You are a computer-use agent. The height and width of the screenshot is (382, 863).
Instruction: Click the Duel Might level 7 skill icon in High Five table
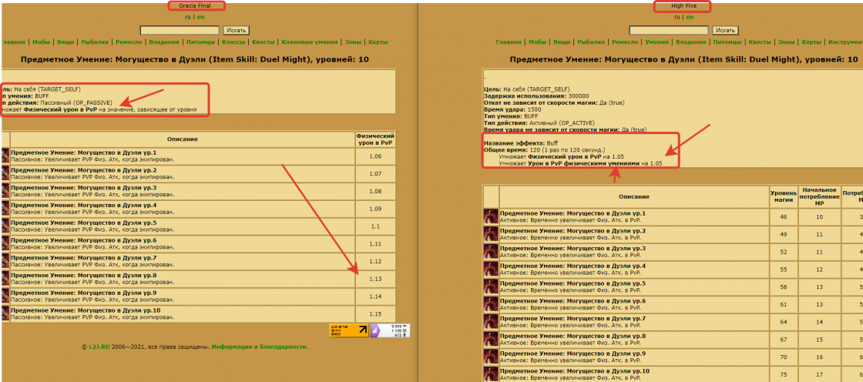tap(491, 322)
